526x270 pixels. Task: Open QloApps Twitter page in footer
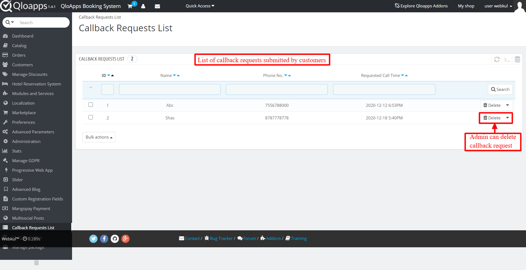click(x=93, y=239)
